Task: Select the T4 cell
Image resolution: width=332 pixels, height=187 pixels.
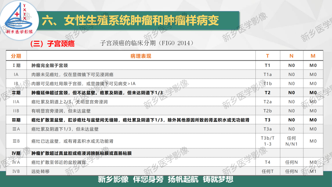Action: (268, 162)
